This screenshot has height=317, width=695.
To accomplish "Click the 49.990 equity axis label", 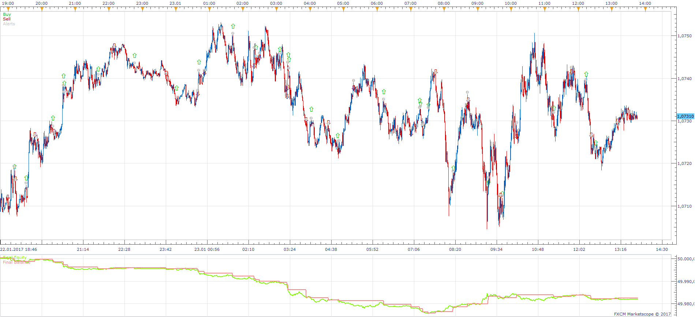I will (685, 282).
